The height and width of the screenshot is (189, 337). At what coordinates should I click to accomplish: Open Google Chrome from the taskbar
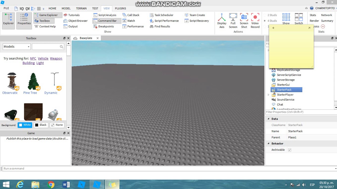(x=51, y=185)
